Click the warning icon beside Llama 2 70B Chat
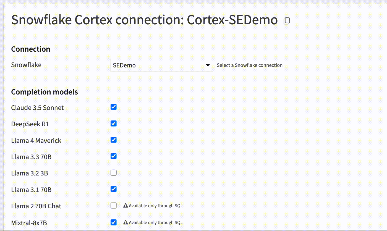Image resolution: width=387 pixels, height=231 pixels. coord(126,205)
